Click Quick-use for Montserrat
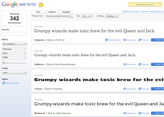The image size is (164, 117). point(131,113)
